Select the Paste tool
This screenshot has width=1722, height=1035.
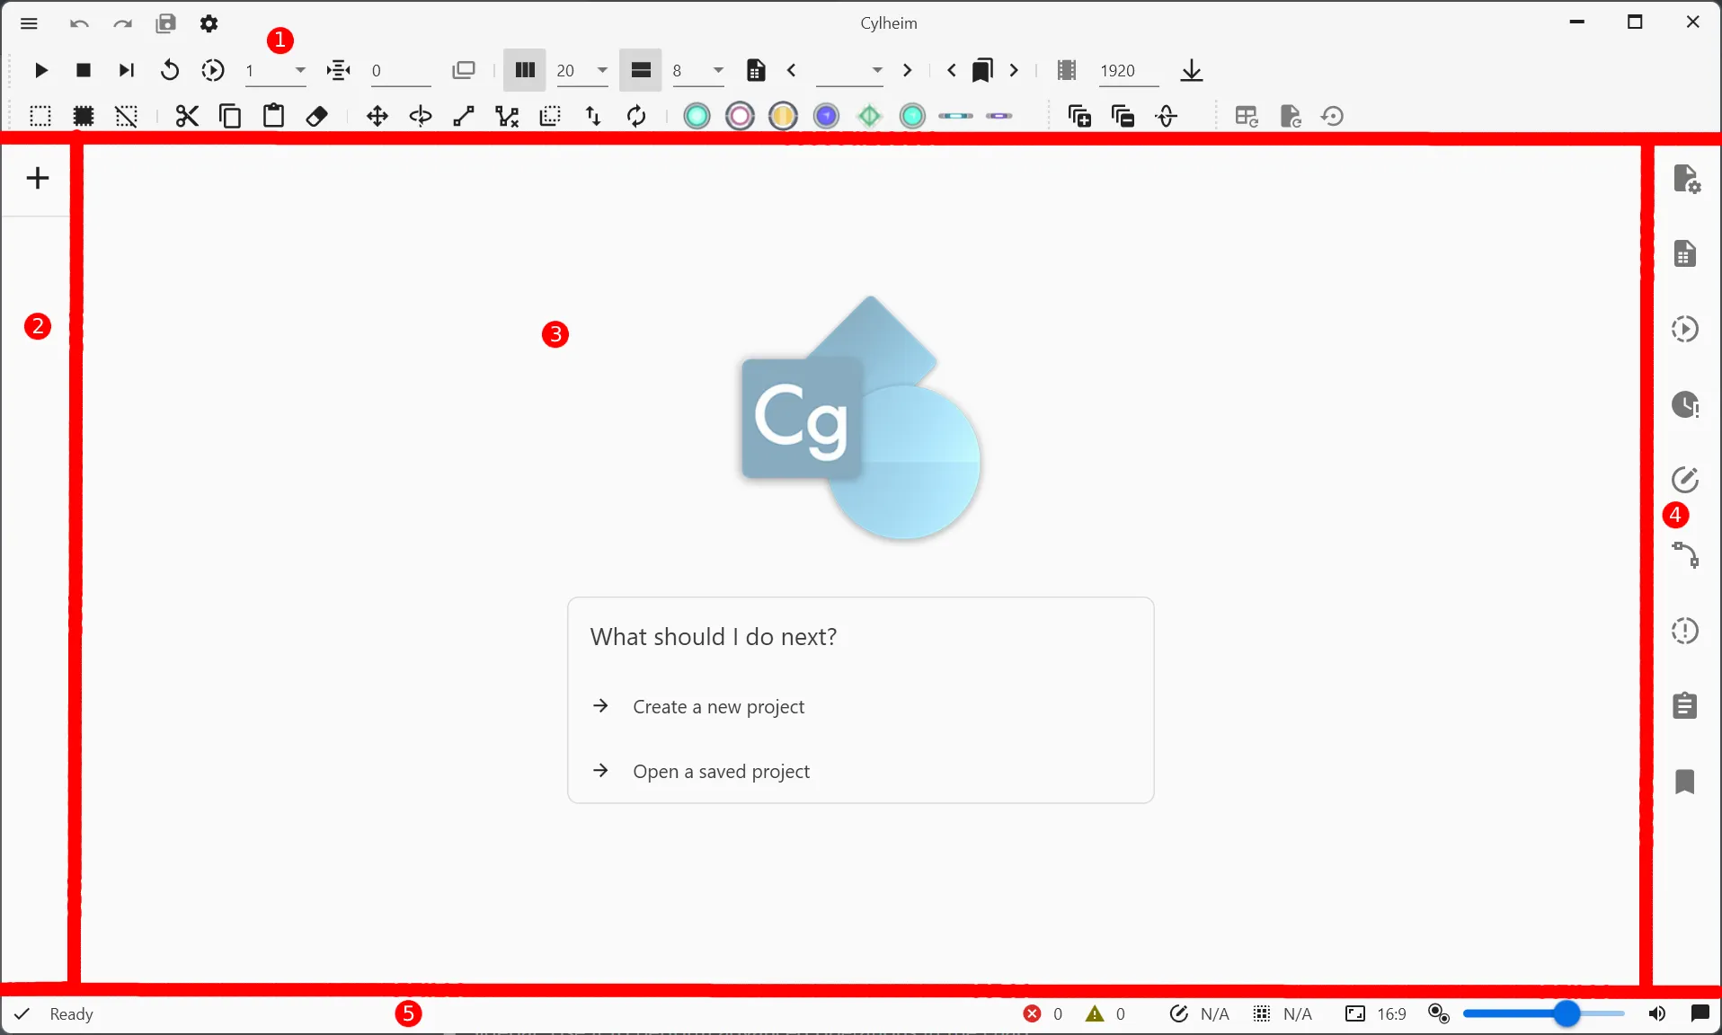[273, 116]
